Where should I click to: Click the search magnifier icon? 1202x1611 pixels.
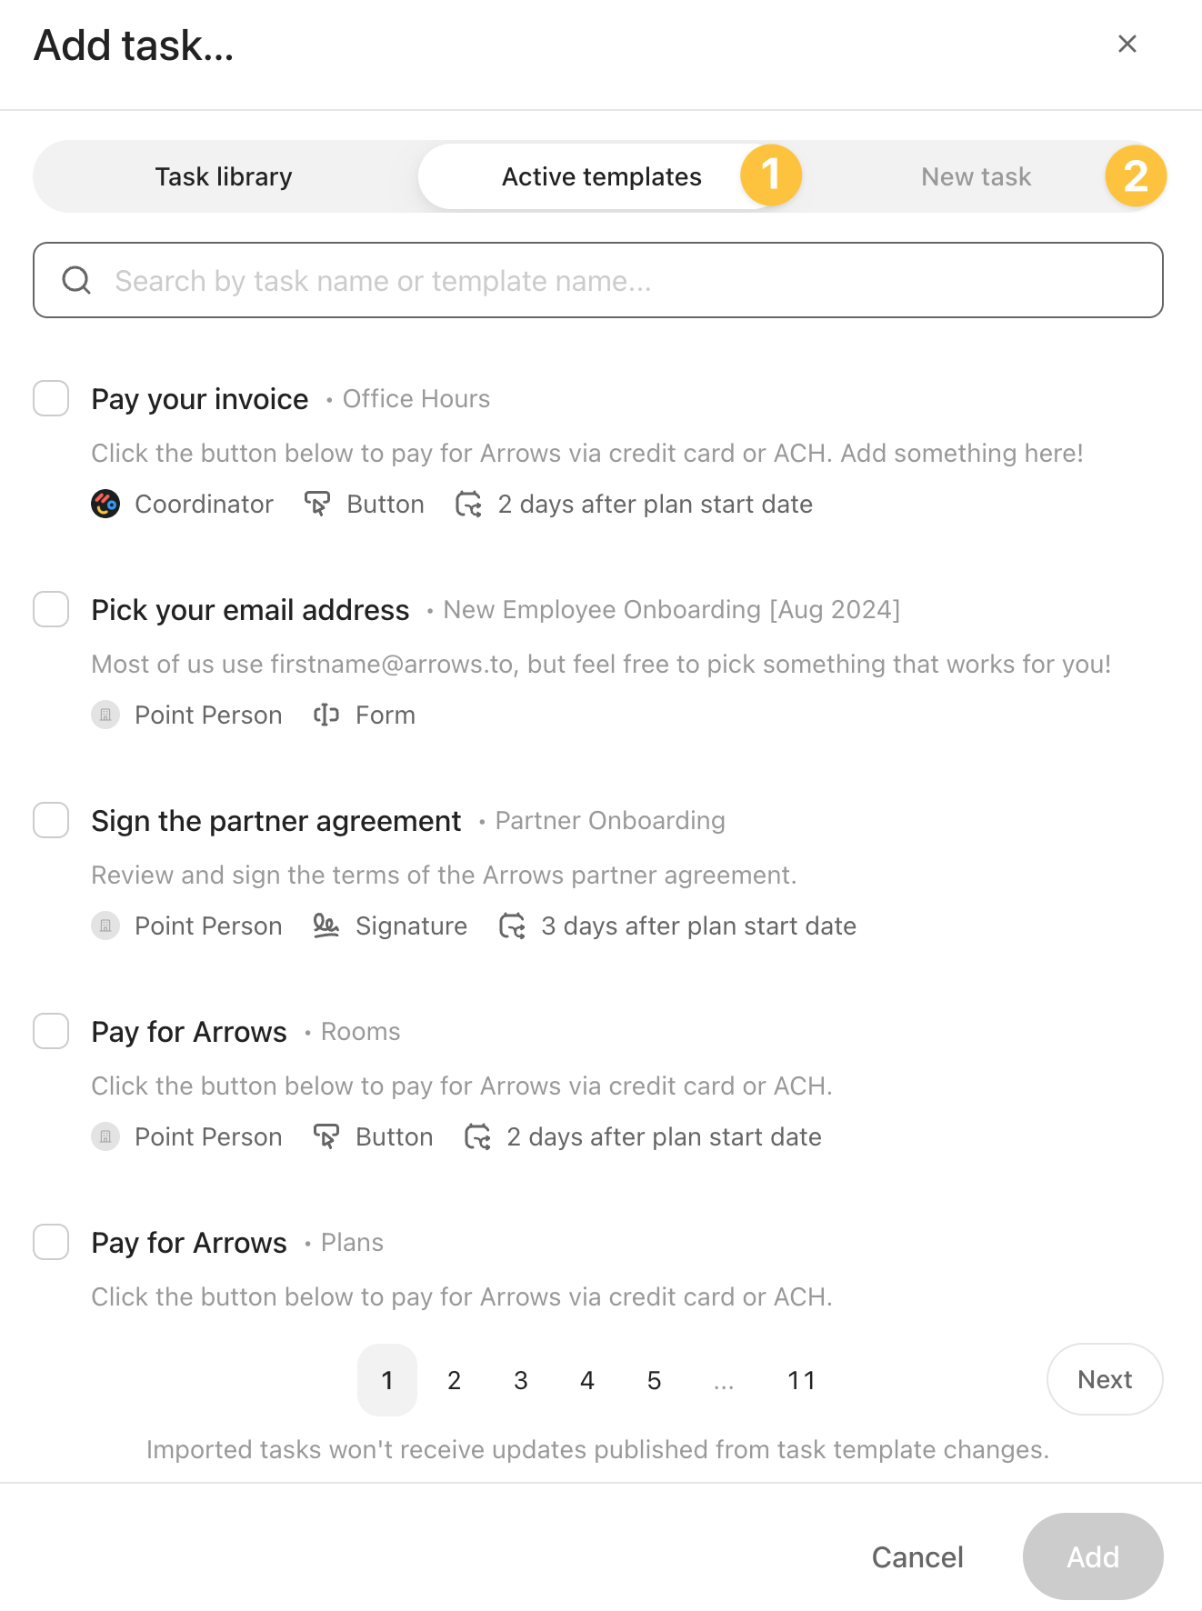[x=76, y=280]
